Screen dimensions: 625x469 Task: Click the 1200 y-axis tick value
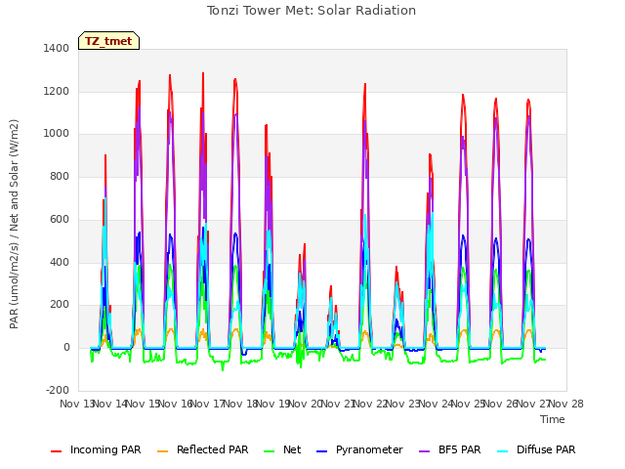pyautogui.click(x=57, y=92)
